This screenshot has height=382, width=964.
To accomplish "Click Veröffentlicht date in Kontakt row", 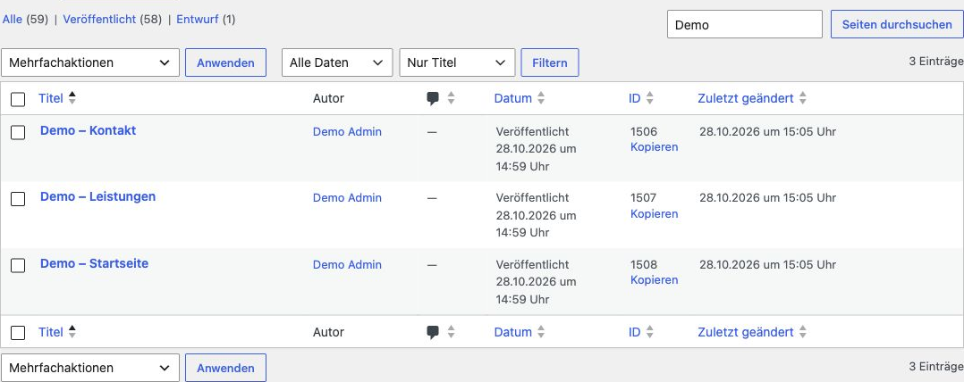I will point(537,149).
